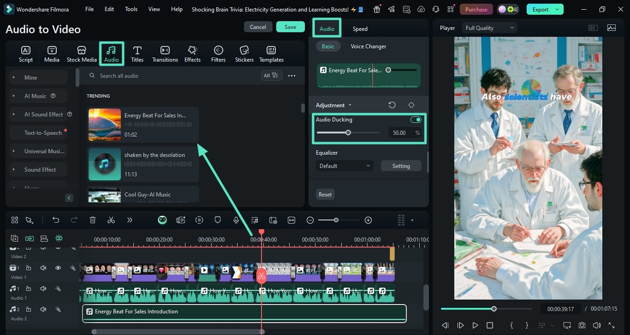Reset the Adjustment section with circular arrow
630x335 pixels.
(x=392, y=105)
